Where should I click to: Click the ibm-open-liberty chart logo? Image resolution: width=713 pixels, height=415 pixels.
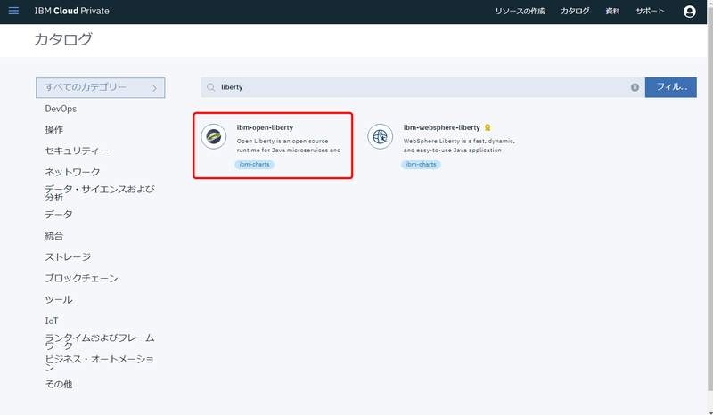click(214, 136)
